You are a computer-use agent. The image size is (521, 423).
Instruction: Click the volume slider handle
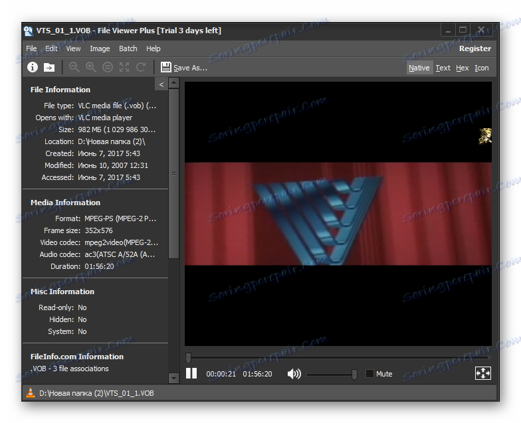click(x=354, y=375)
